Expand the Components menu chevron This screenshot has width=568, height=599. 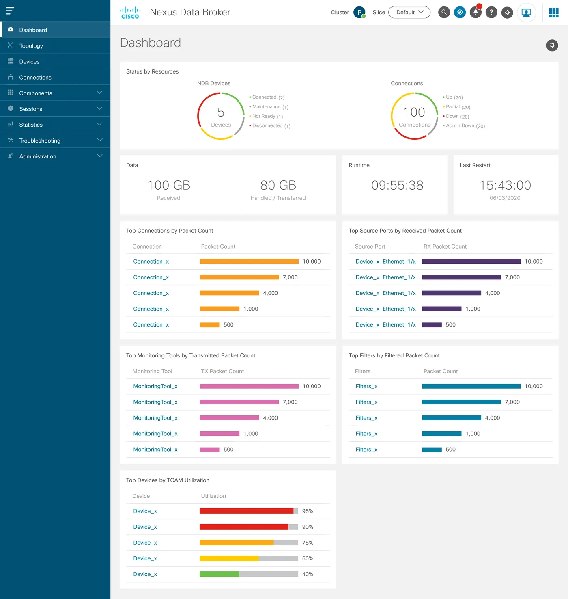point(99,93)
